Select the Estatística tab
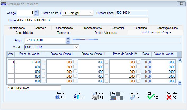Screen dimensions: 187x110 tap(140, 28)
